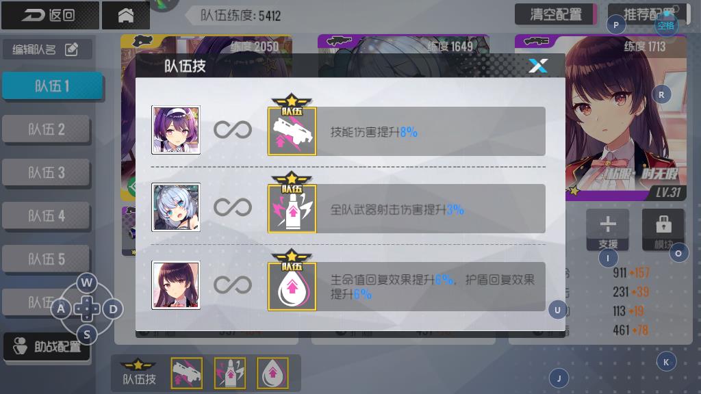The height and width of the screenshot is (394, 701).
Task: Click the 清空配置 clear configuration button
Action: click(x=556, y=14)
